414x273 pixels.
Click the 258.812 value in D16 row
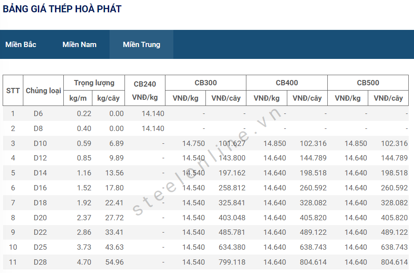(x=232, y=188)
